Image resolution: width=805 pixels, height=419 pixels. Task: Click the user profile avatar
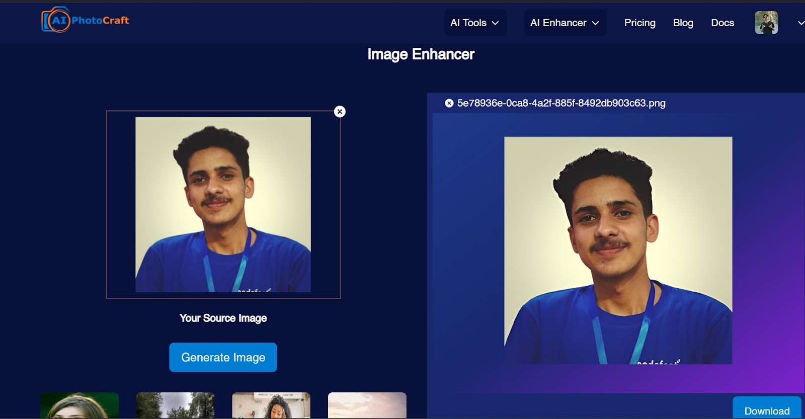click(x=766, y=23)
